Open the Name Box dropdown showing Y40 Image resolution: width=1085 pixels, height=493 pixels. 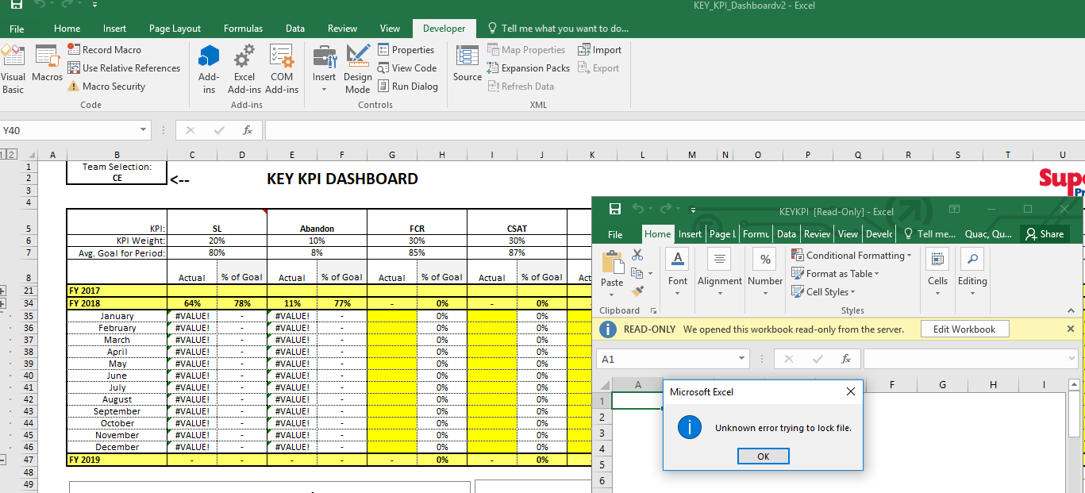pos(144,130)
